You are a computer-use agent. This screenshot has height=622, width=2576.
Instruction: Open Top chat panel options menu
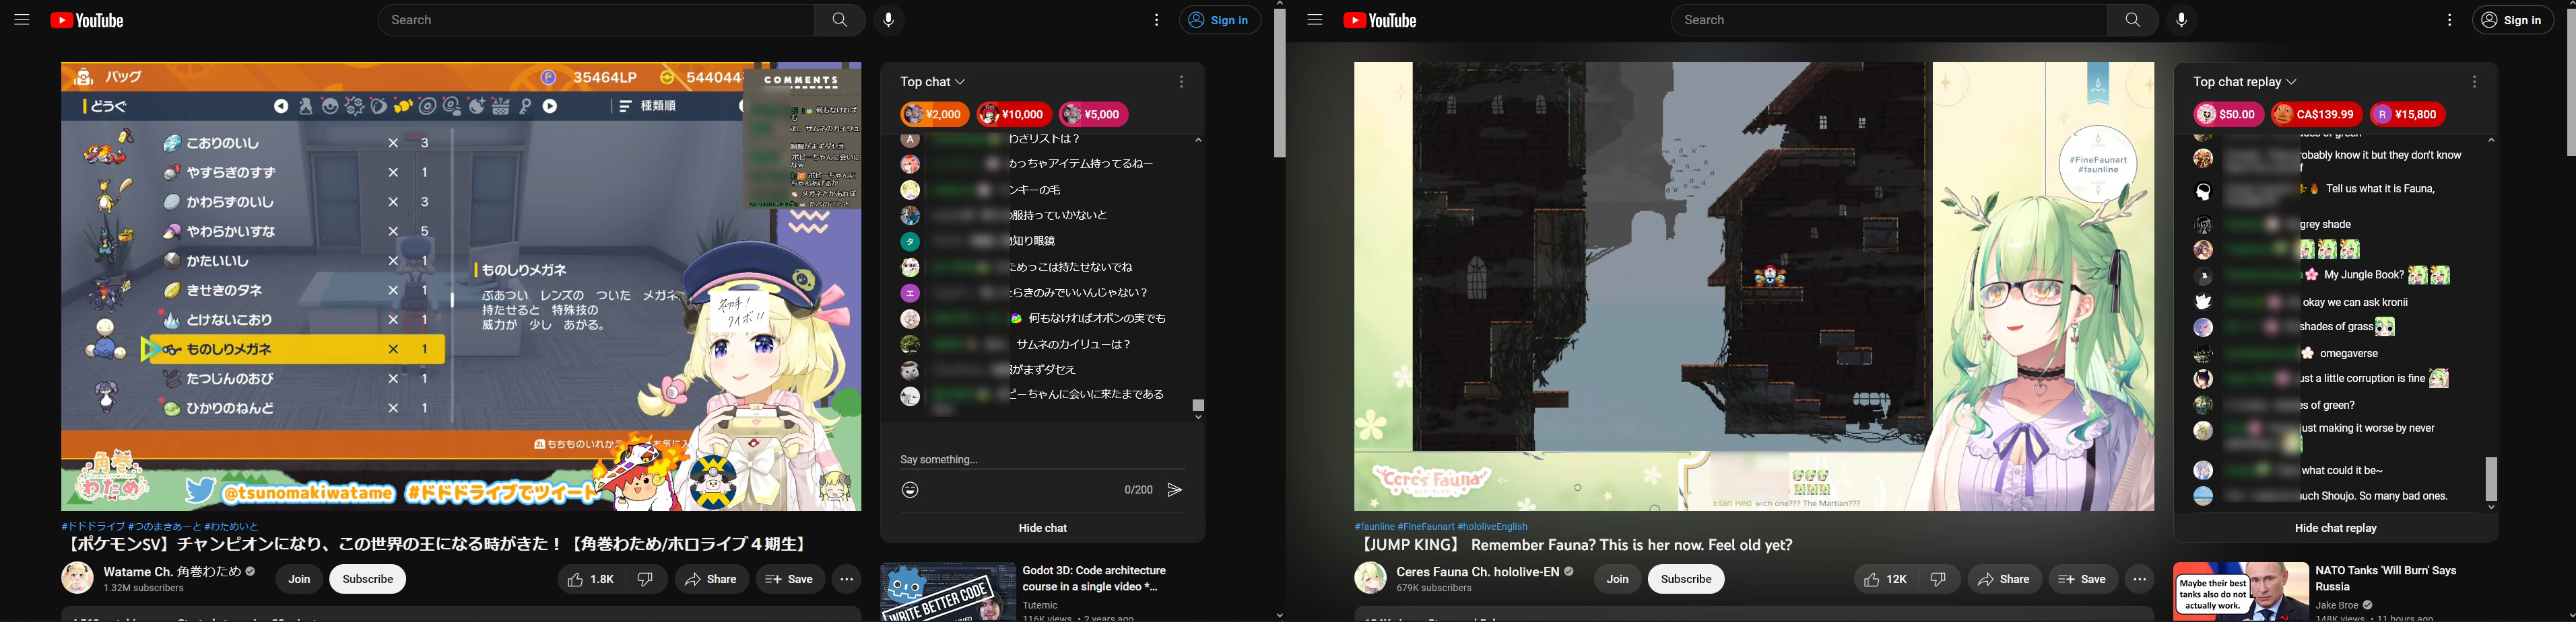click(1181, 82)
